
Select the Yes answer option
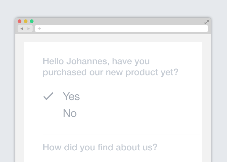[x=71, y=96]
